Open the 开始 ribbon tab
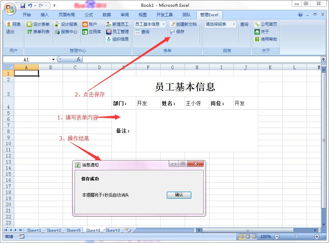 27,15
